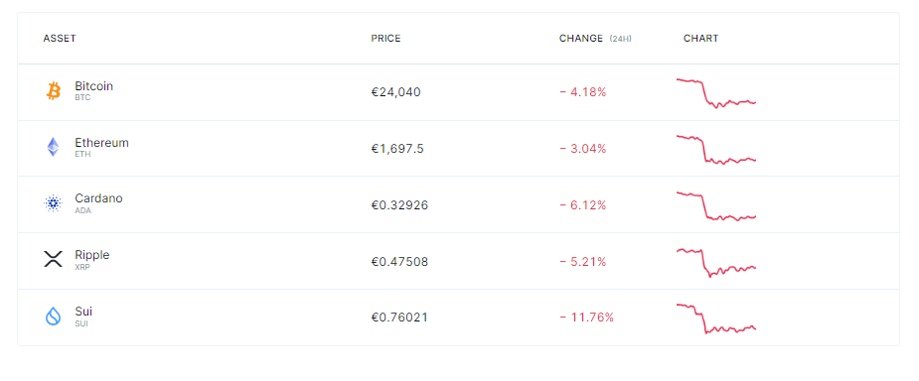
Task: Click the Bitcoin price €24,040
Action: (395, 92)
